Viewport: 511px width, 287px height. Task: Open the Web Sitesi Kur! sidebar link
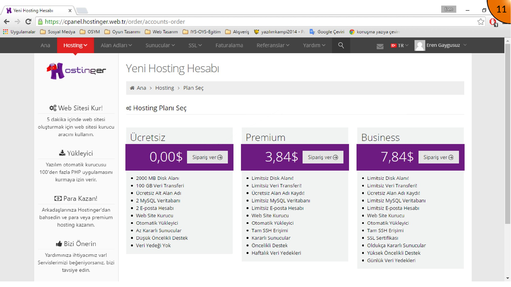(80, 108)
